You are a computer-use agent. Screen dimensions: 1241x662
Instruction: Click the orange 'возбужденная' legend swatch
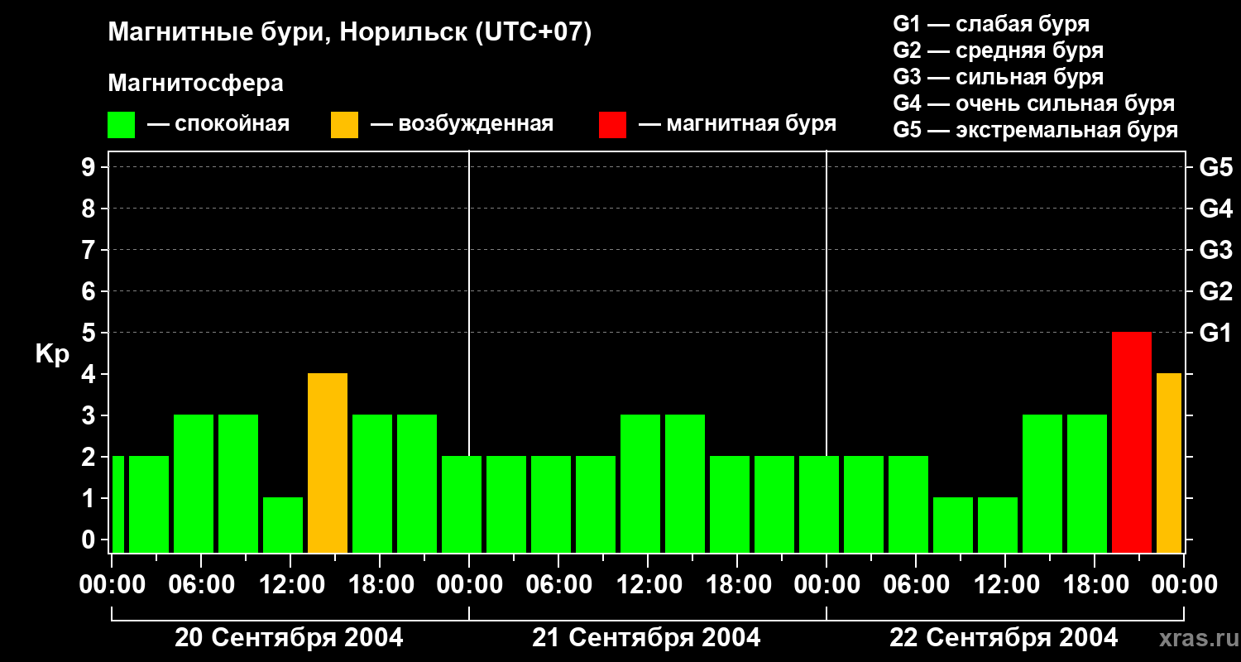[x=345, y=125]
